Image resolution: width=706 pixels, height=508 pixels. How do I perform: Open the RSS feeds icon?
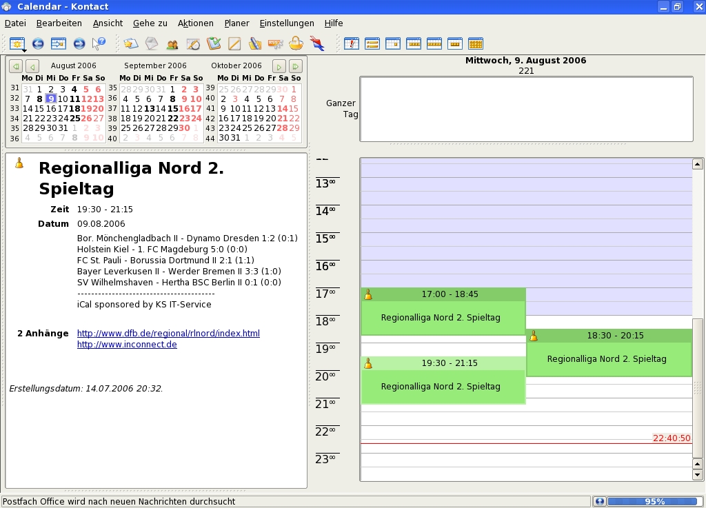pos(276,43)
